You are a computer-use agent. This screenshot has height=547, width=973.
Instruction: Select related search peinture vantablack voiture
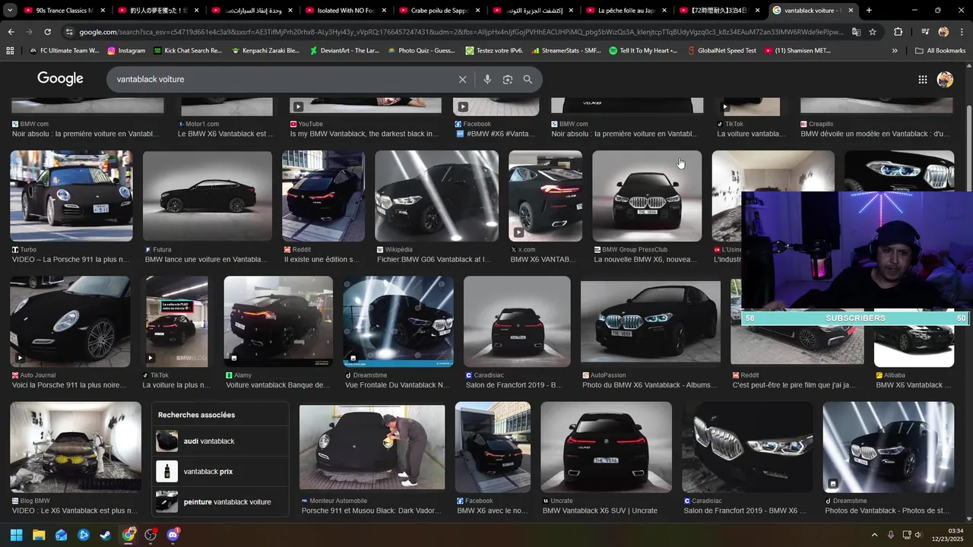tap(220, 502)
